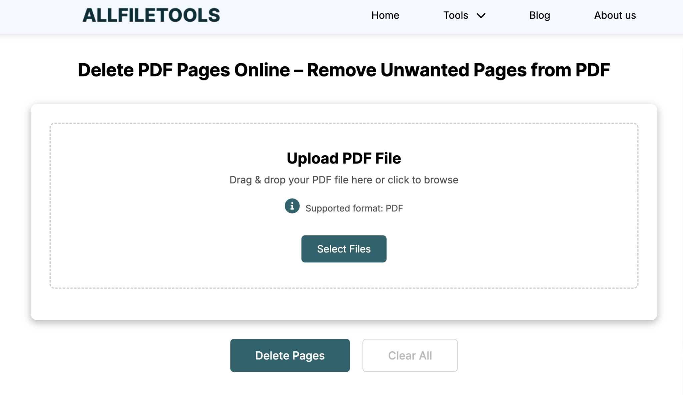This screenshot has height=395, width=683.
Task: Click the Supported format: PDF text
Action: click(354, 208)
